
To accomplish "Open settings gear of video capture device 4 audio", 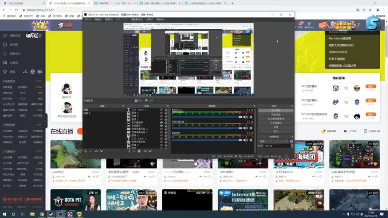I will (251, 128).
